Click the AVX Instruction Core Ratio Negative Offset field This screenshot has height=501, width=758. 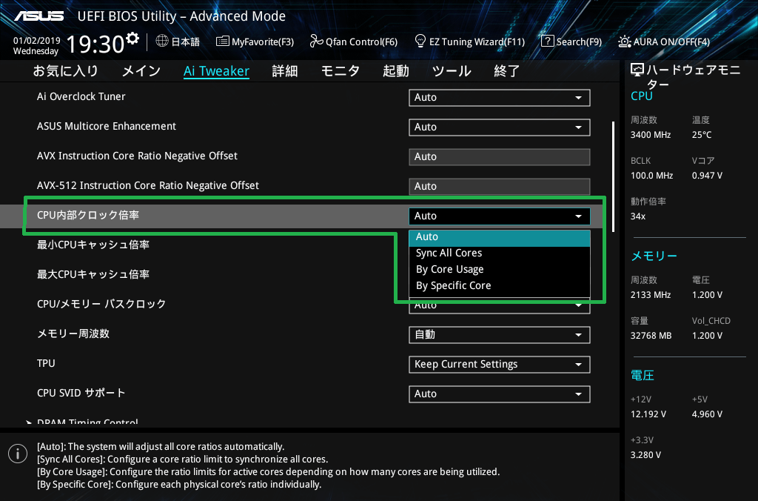click(x=500, y=157)
